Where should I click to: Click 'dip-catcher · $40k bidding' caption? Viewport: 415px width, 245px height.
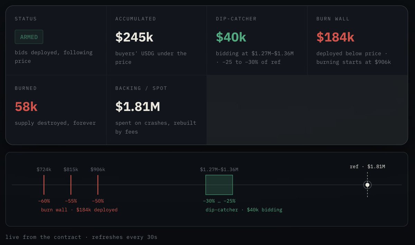(244, 210)
